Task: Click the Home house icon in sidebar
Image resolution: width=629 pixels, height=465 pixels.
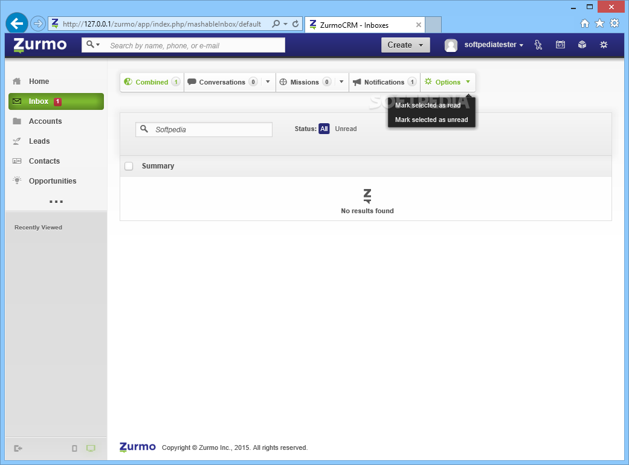Action: (17, 82)
